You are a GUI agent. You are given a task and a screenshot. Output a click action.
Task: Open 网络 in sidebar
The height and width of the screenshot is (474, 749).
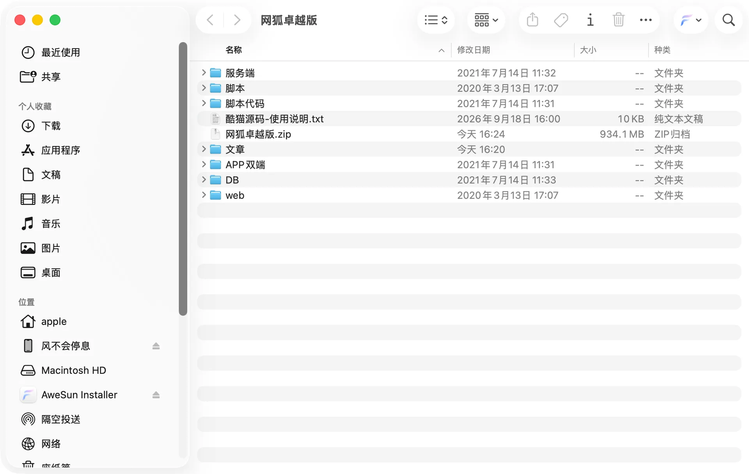[x=41, y=444]
